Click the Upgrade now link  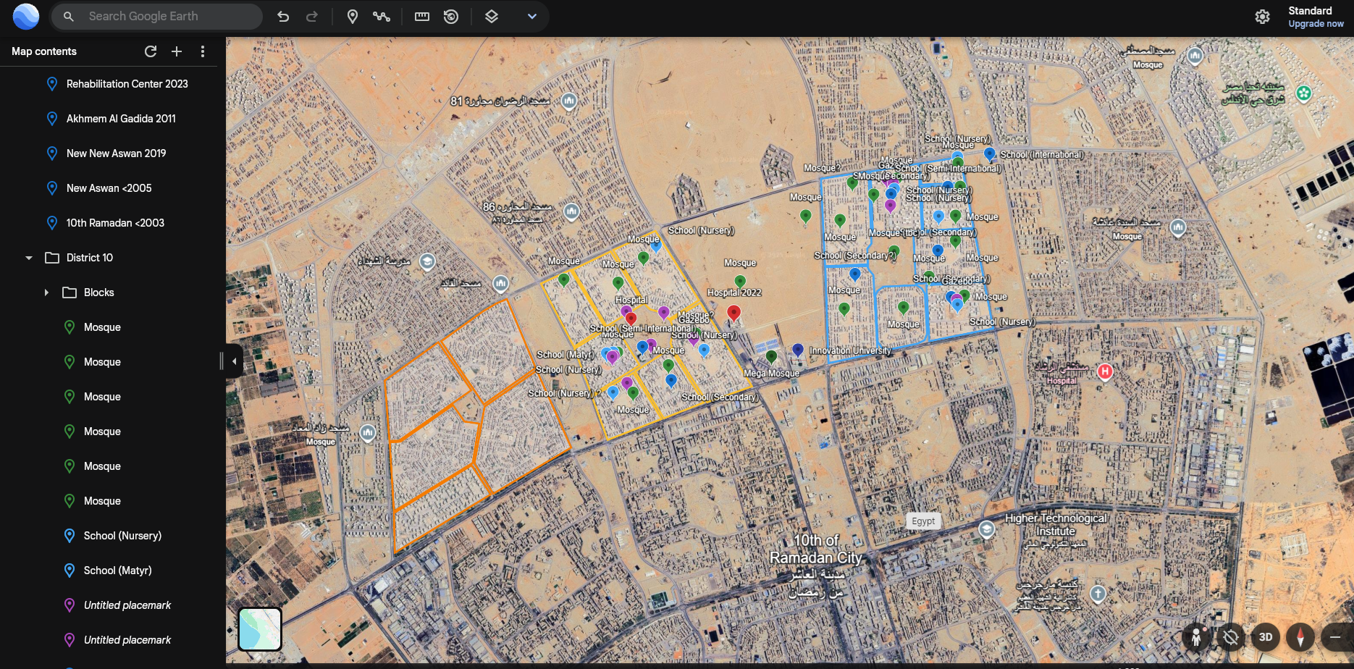point(1316,24)
